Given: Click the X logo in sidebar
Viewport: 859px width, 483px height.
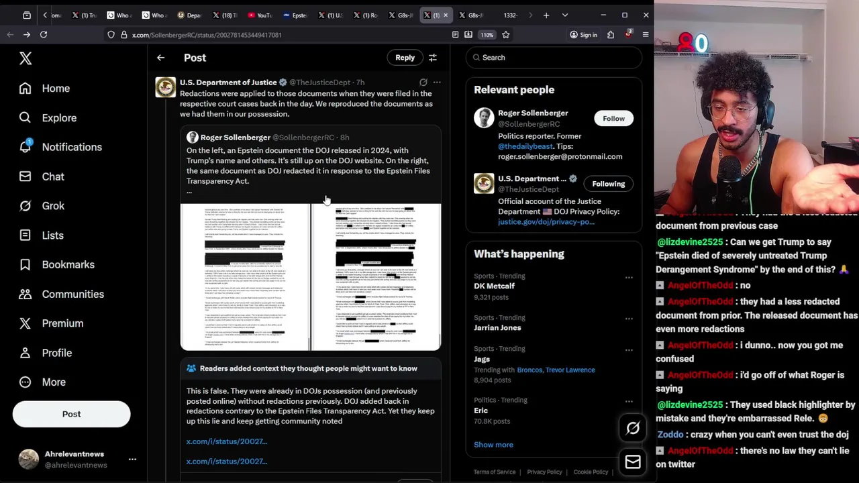Looking at the screenshot, I should point(26,58).
